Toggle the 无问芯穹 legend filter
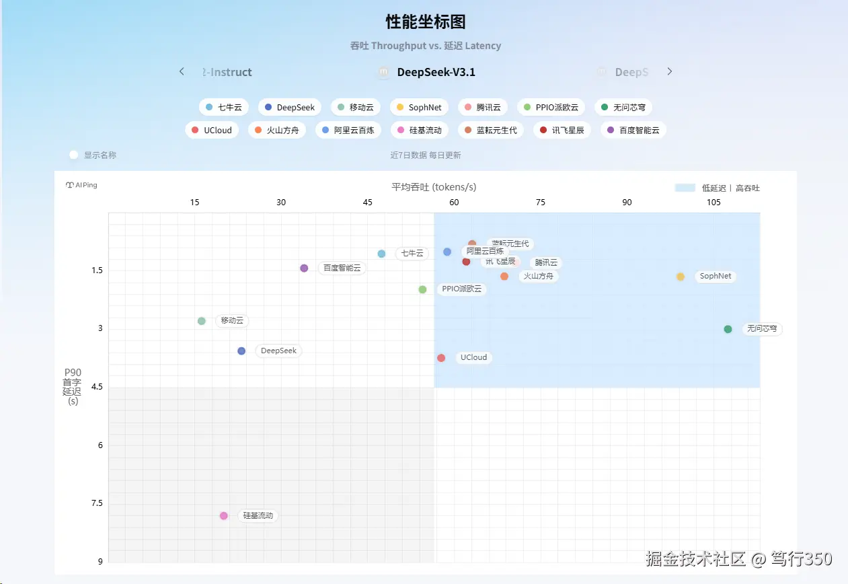848x584 pixels. click(623, 107)
